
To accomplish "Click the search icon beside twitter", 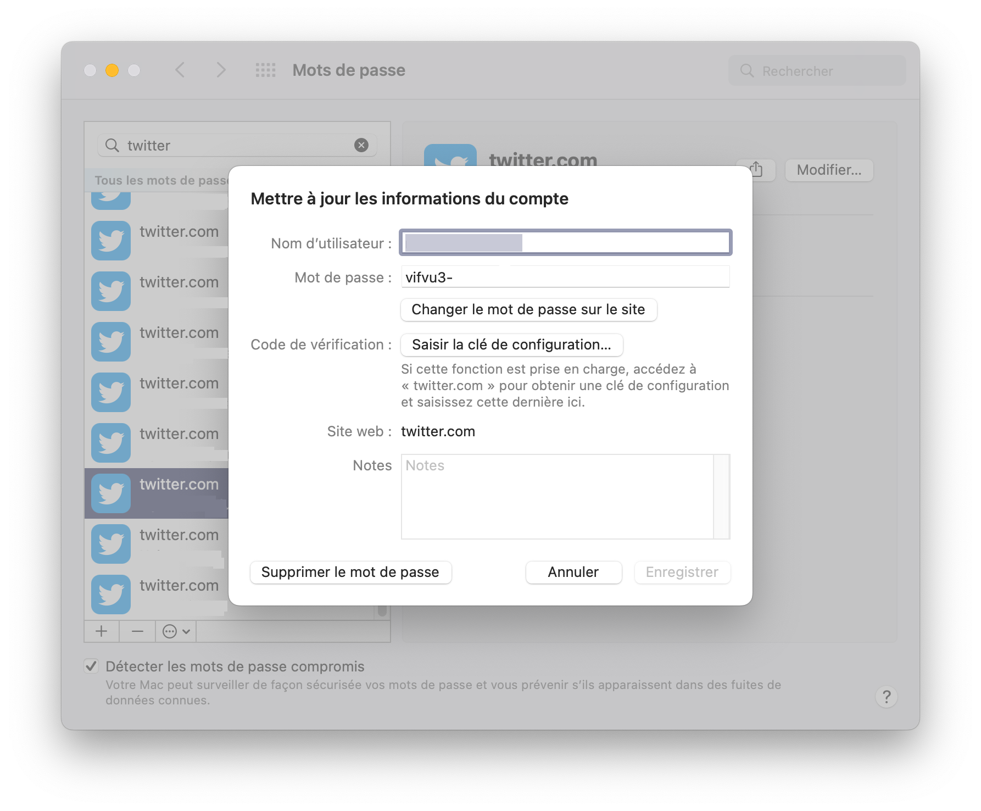I will tap(112, 145).
